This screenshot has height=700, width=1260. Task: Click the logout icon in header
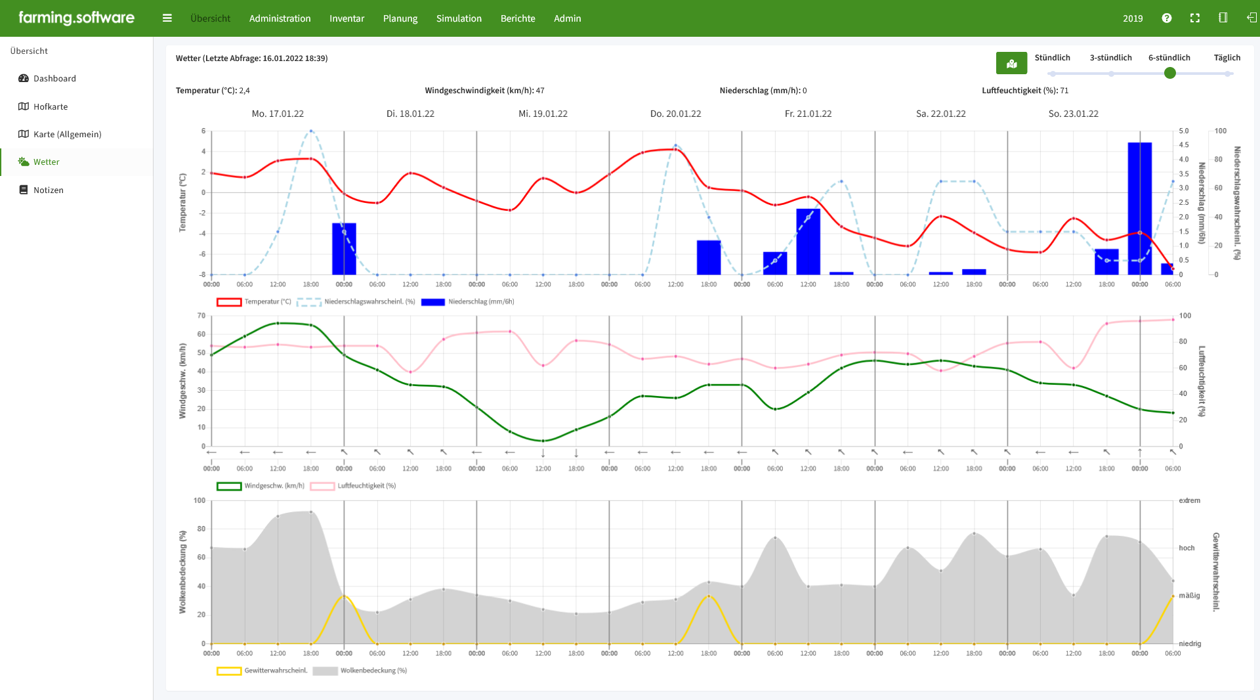[1251, 18]
